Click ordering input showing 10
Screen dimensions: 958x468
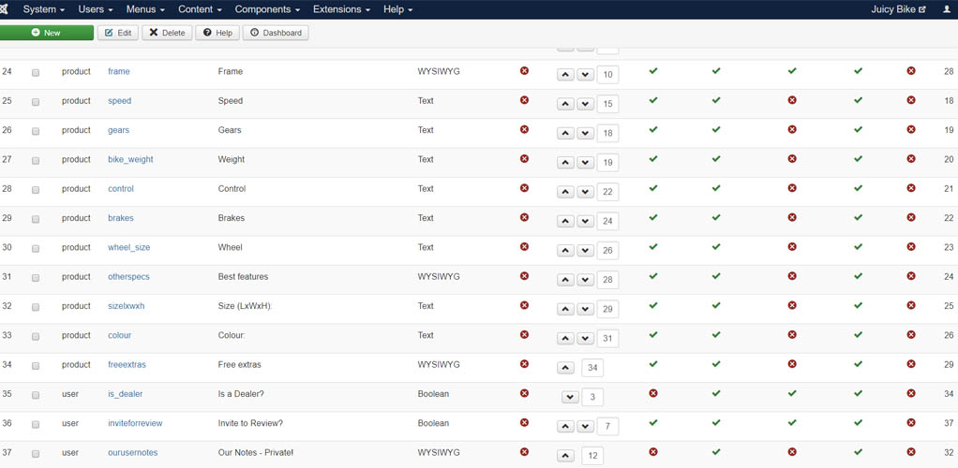607,75
